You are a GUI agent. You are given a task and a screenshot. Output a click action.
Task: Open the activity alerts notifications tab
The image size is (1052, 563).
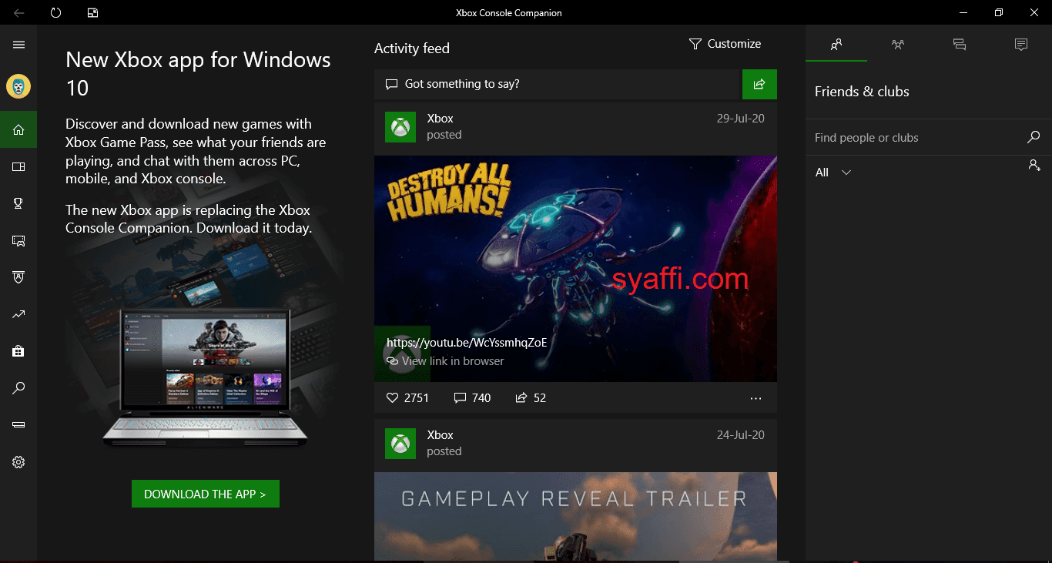coord(960,45)
